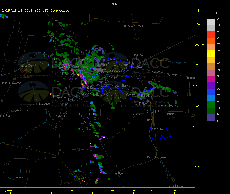Click the light blue 35 dBZ swatch
Screen dimensions: 230x194
tap(211, 98)
